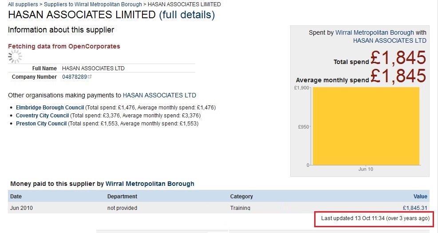Click HASAN ASSOCIATES LTD link in spend panel
This screenshot has height=233, width=438.
tap(390, 40)
